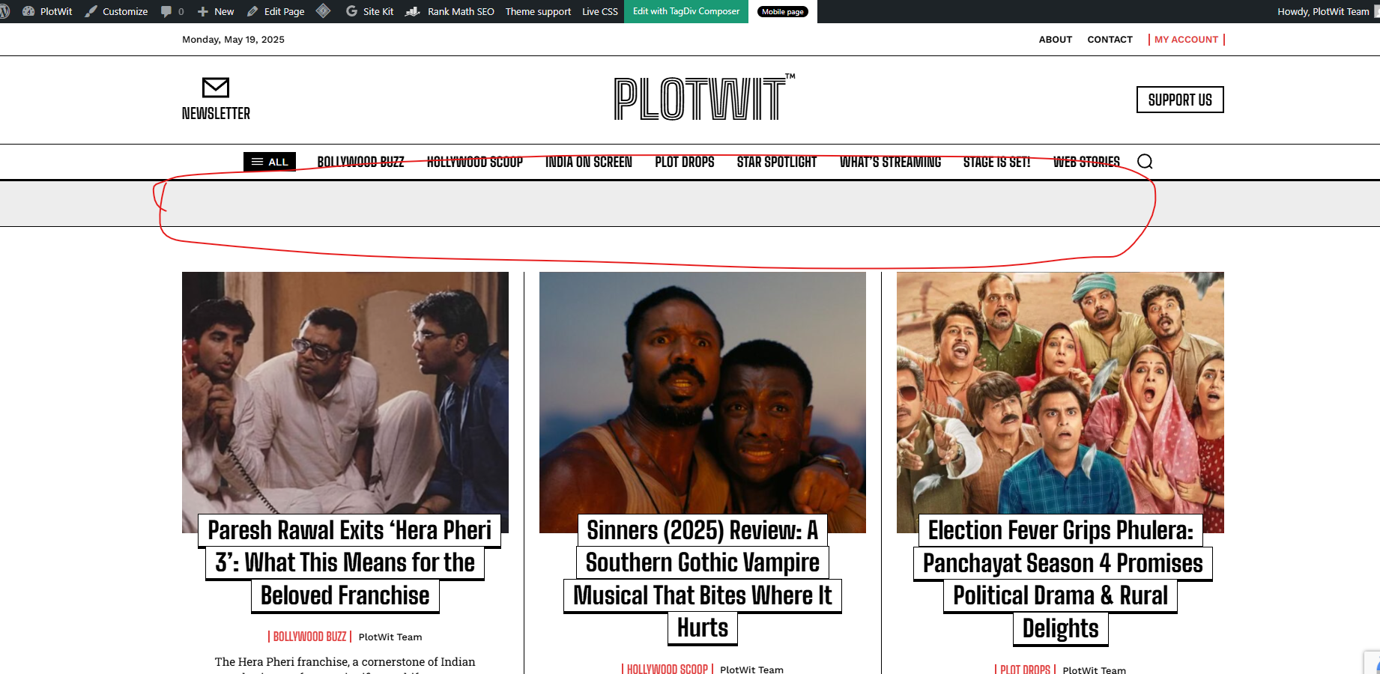Viewport: 1380px width, 674px height.
Task: Go to the Stage Is Set! section
Action: click(x=997, y=162)
